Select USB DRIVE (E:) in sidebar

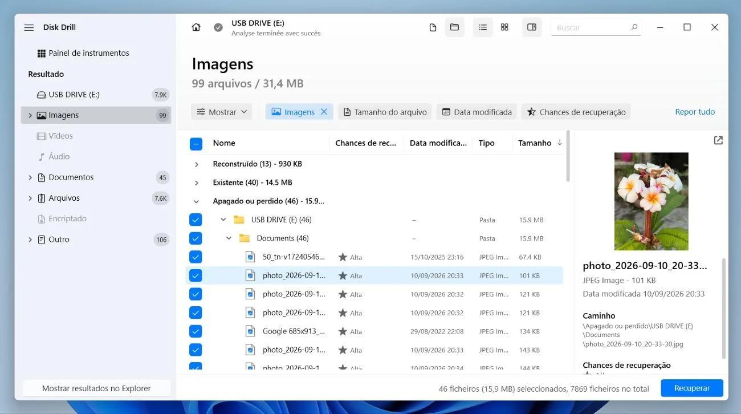tap(96, 95)
